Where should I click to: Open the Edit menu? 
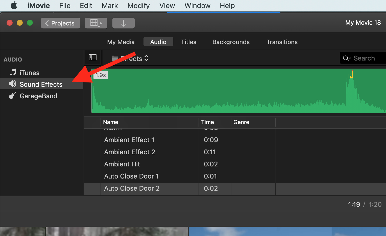click(x=86, y=6)
